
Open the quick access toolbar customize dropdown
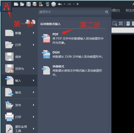pyautogui.click(x=78, y=4)
